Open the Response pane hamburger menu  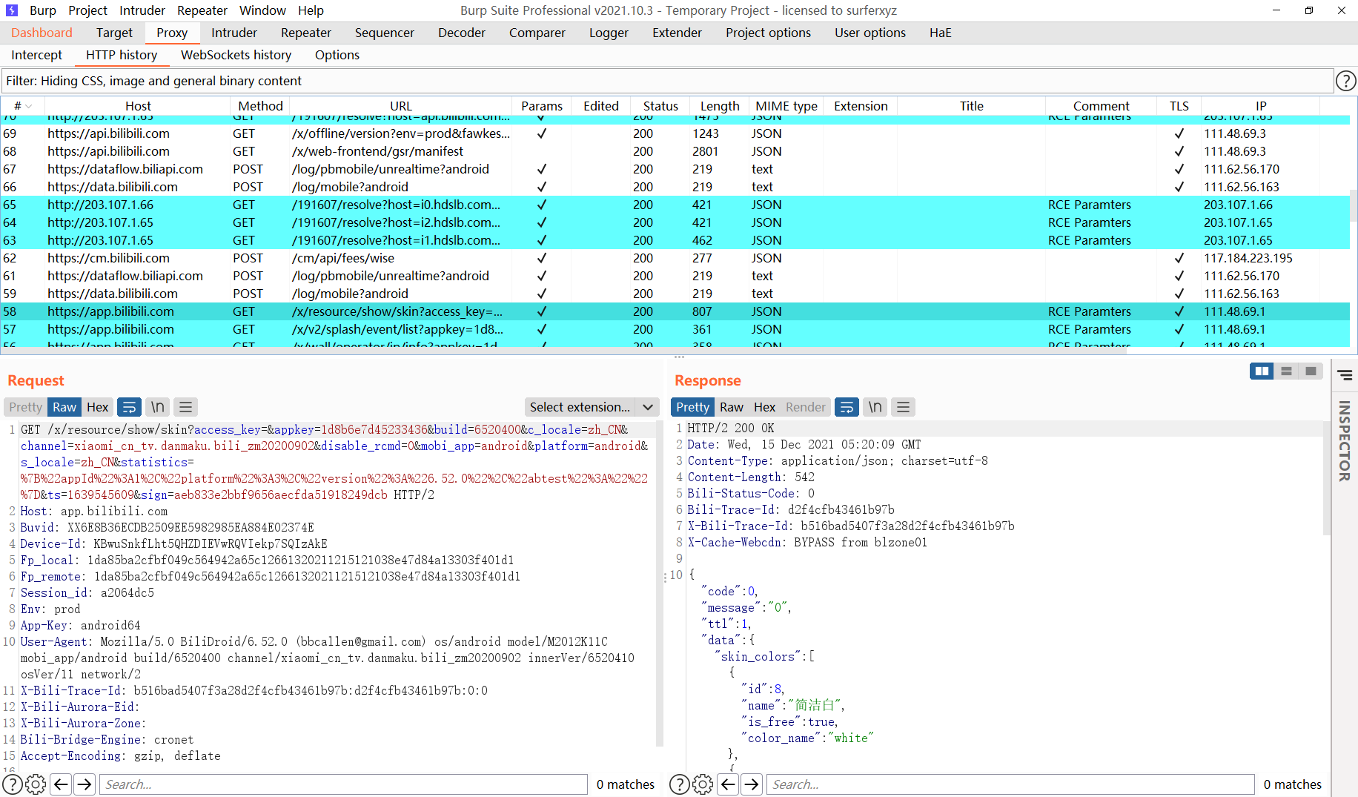click(903, 407)
